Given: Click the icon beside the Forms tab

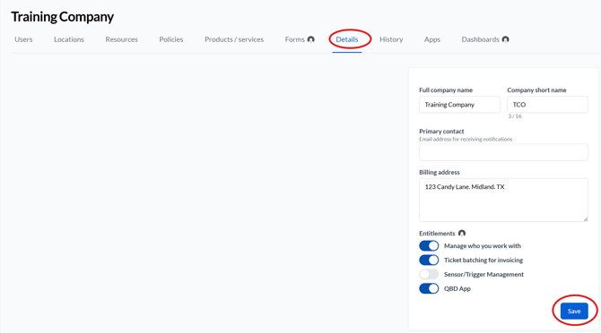Looking at the screenshot, I should click(x=311, y=39).
